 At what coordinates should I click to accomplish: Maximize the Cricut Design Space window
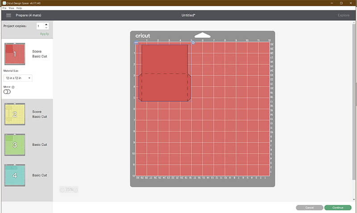[341, 3]
